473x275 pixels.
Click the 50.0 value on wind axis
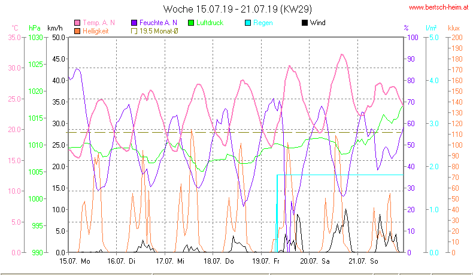(59, 37)
